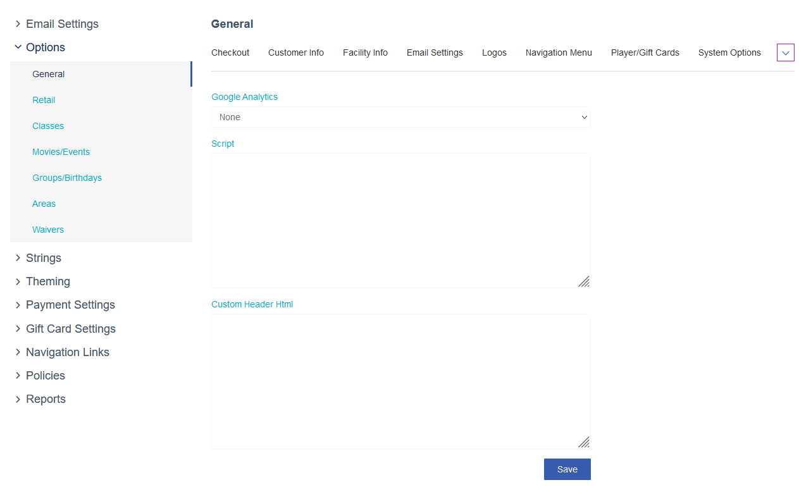The width and height of the screenshot is (799, 487).
Task: Click the General page heading
Action: coord(232,24)
